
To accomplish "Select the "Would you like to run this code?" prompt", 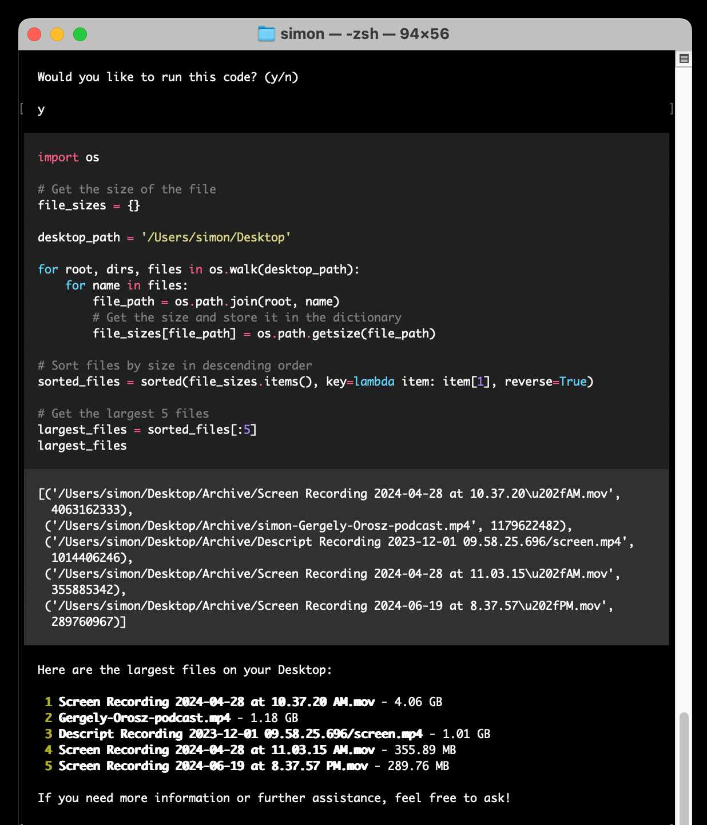I will click(168, 77).
